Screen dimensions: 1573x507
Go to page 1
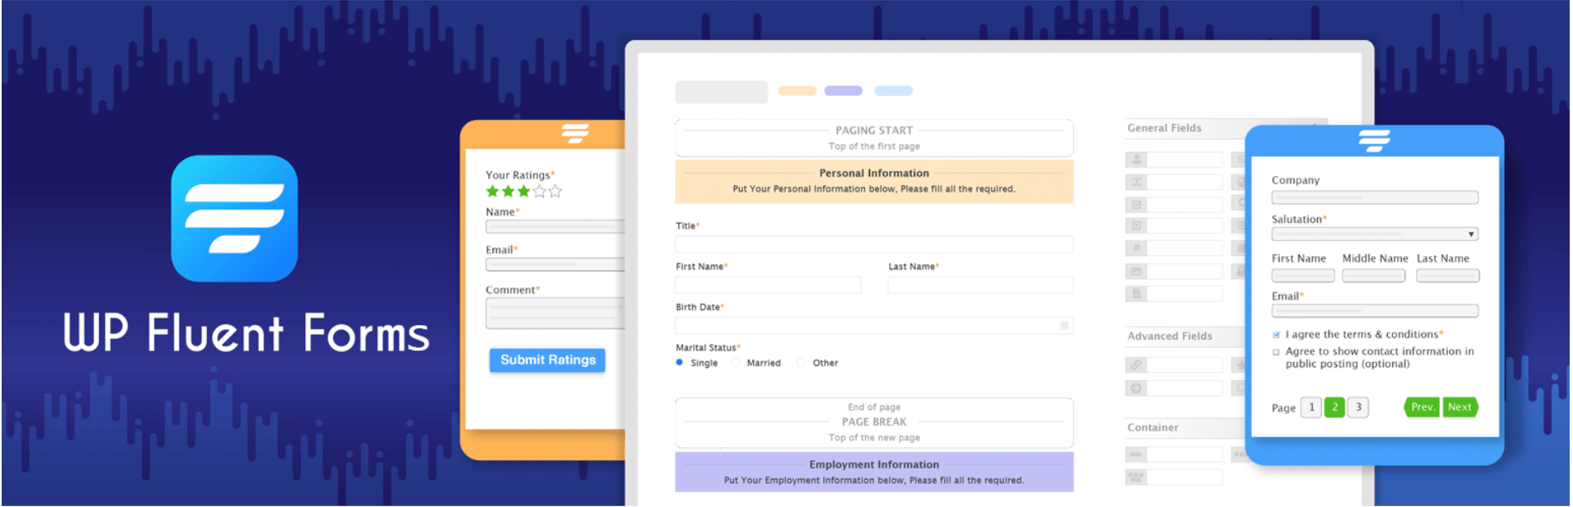pyautogui.click(x=1311, y=408)
